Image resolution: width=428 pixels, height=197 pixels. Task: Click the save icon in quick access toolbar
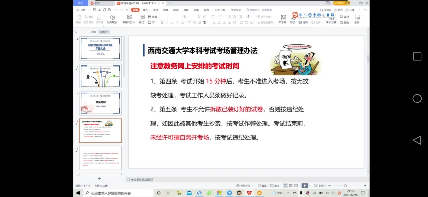(95, 10)
